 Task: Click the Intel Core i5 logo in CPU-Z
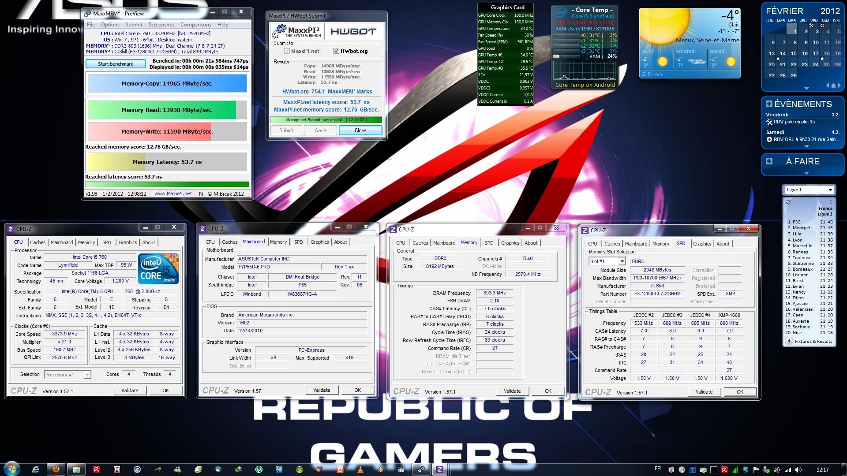pyautogui.click(x=158, y=268)
